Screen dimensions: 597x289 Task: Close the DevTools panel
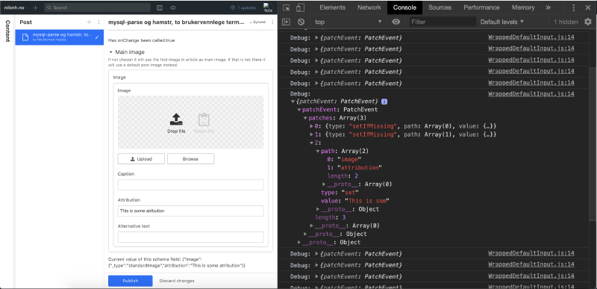pos(588,7)
